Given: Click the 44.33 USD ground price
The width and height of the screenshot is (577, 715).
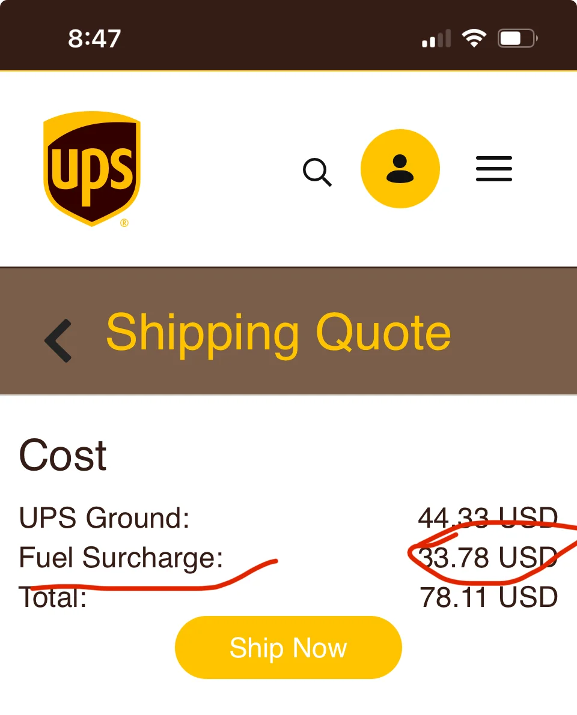Looking at the screenshot, I should point(487,517).
